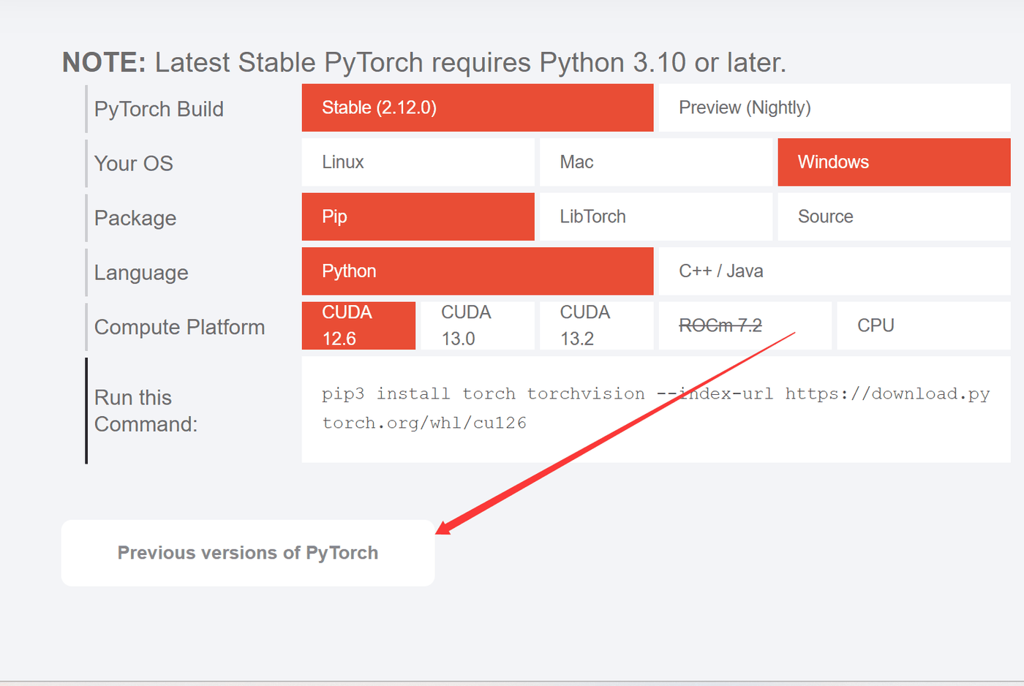The image size is (1024, 686).
Task: Open Previous versions of PyTorch
Action: point(248,553)
